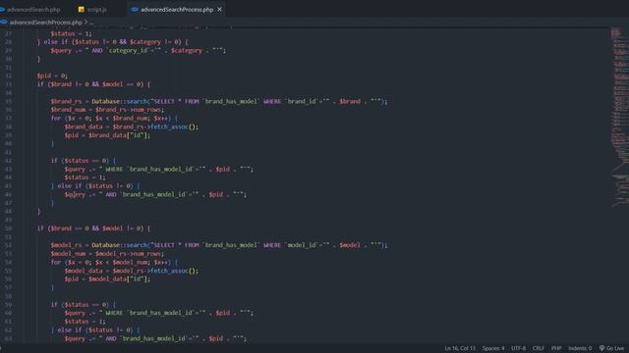The width and height of the screenshot is (629, 353).
Task: Close the advancedSearchProcess.php tab
Action: 219,9
